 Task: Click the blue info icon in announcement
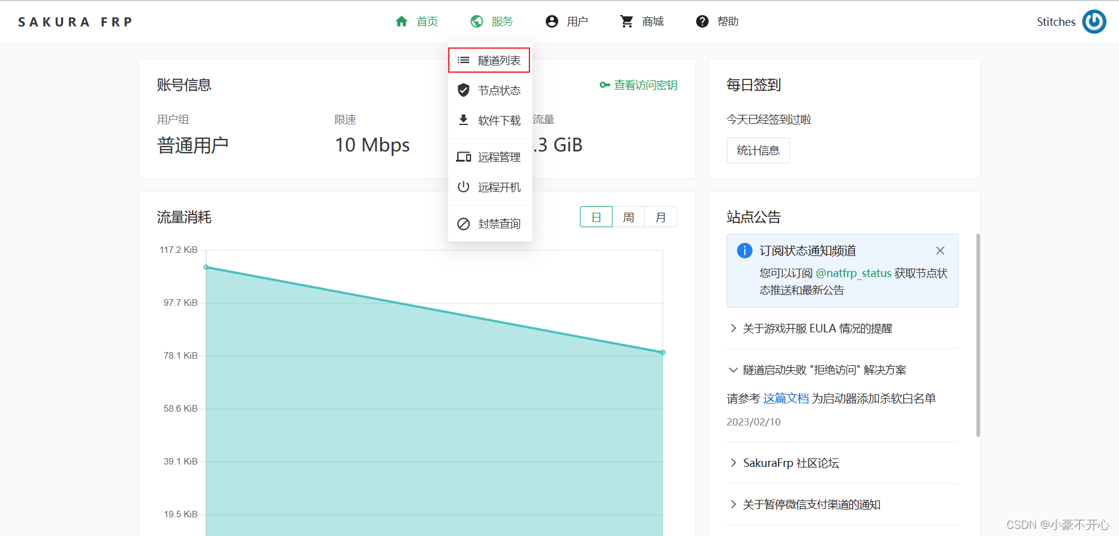click(744, 251)
